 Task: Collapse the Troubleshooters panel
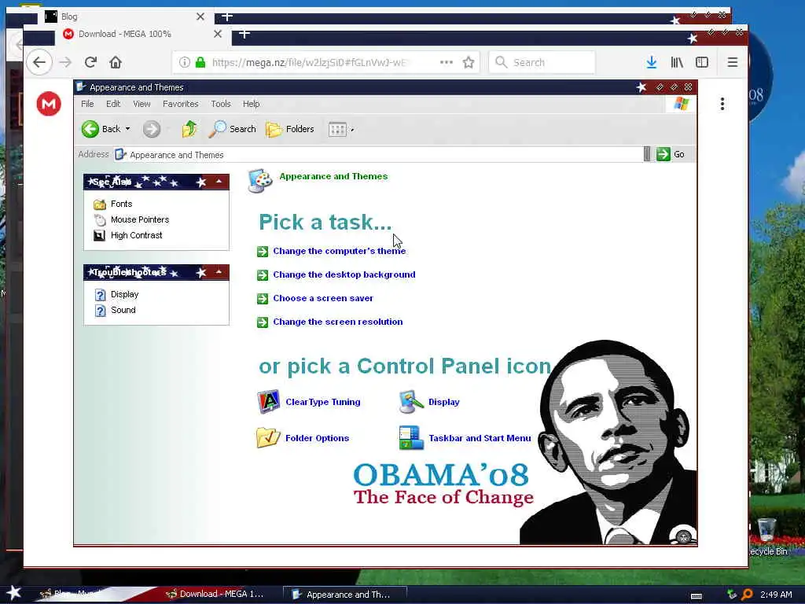coord(219,271)
